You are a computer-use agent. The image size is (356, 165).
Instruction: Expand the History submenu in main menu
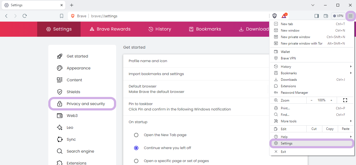tap(312, 67)
